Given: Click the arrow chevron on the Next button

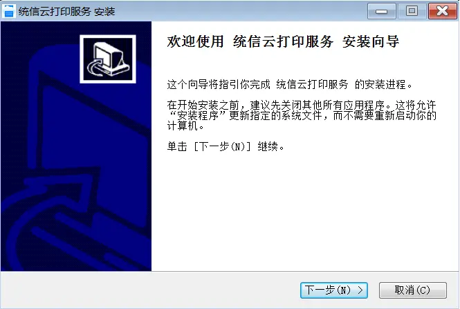Looking at the screenshot, I should pos(360,290).
